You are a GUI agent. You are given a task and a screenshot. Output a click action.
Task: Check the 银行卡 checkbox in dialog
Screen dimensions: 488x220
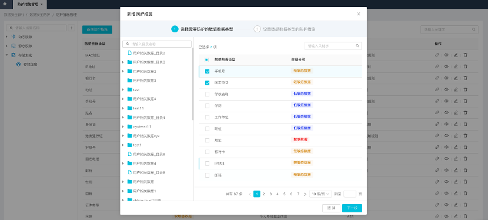pyautogui.click(x=208, y=152)
